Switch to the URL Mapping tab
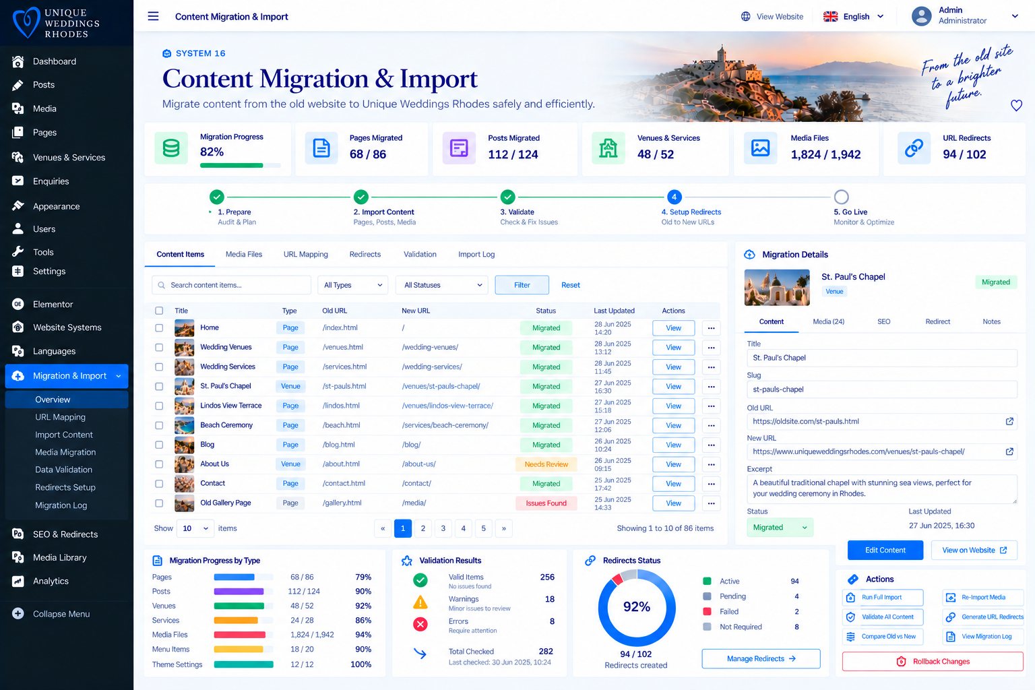Viewport: 1035px width, 690px height. tap(305, 255)
